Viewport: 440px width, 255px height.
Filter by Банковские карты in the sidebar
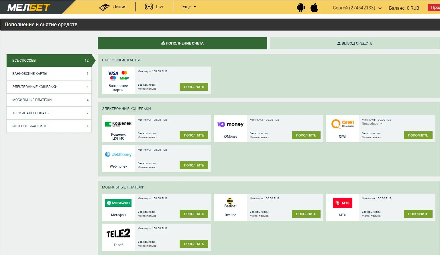(x=49, y=74)
